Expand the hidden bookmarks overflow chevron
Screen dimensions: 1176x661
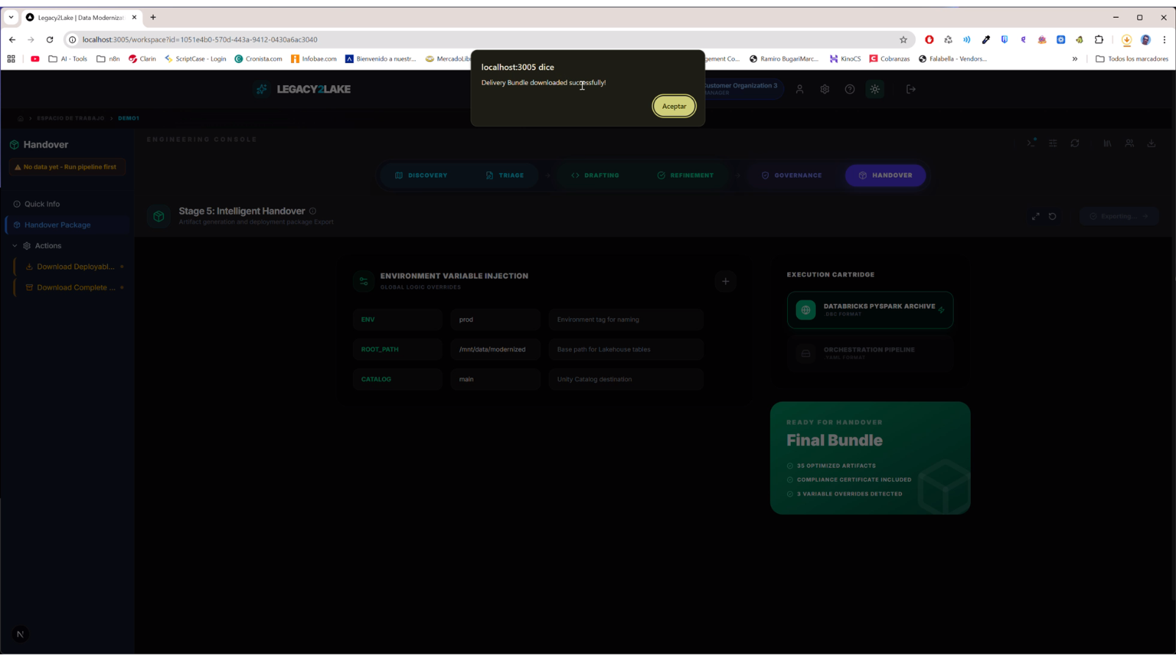[x=1075, y=59]
